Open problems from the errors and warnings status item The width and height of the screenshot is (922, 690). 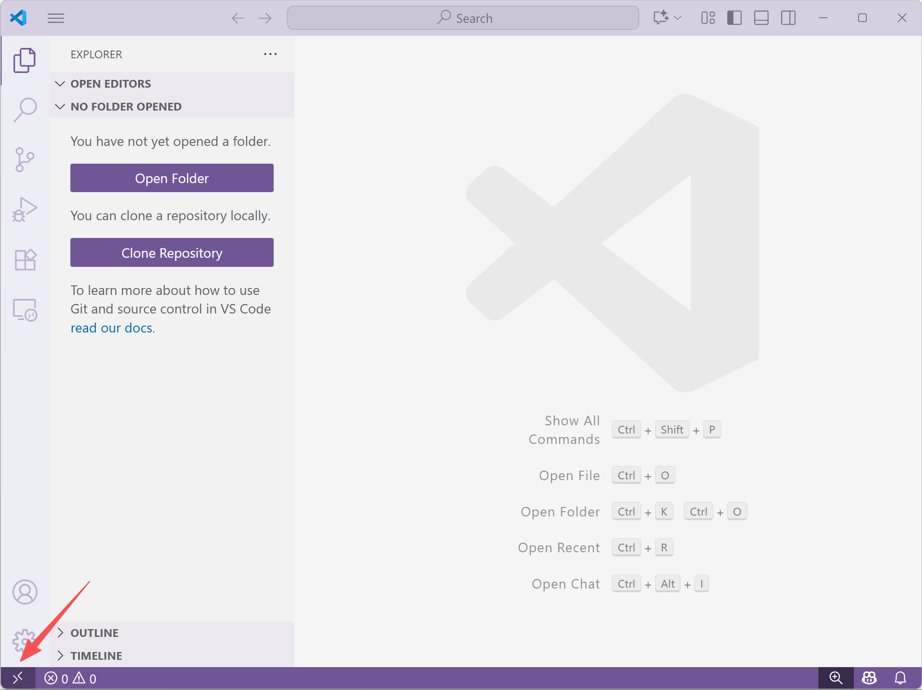(x=70, y=678)
